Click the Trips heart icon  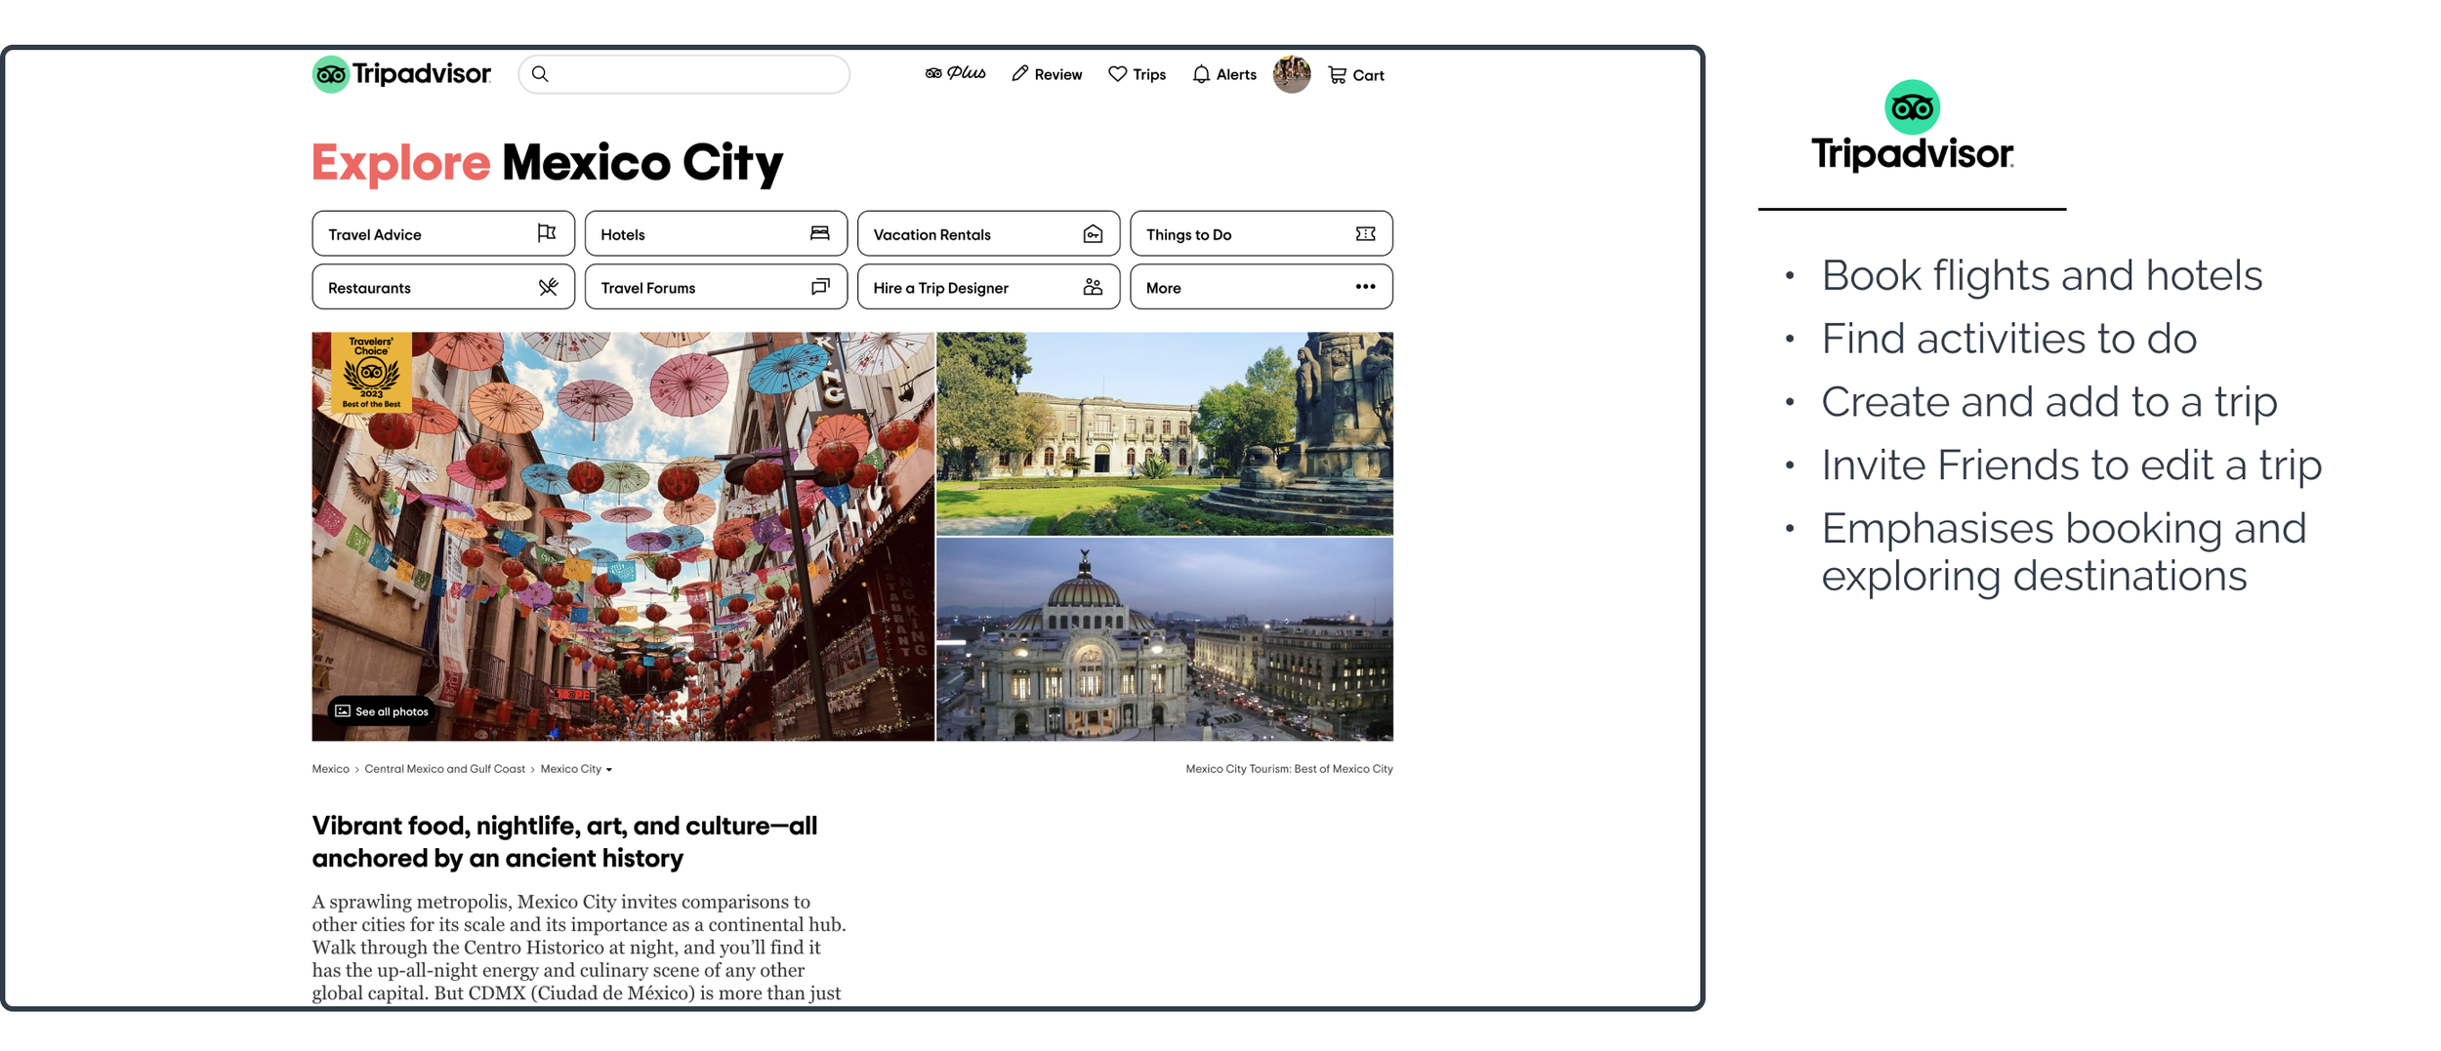[x=1117, y=74]
